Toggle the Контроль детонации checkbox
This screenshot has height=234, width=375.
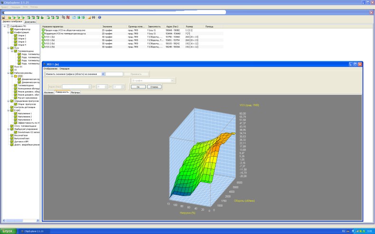pos(12,107)
